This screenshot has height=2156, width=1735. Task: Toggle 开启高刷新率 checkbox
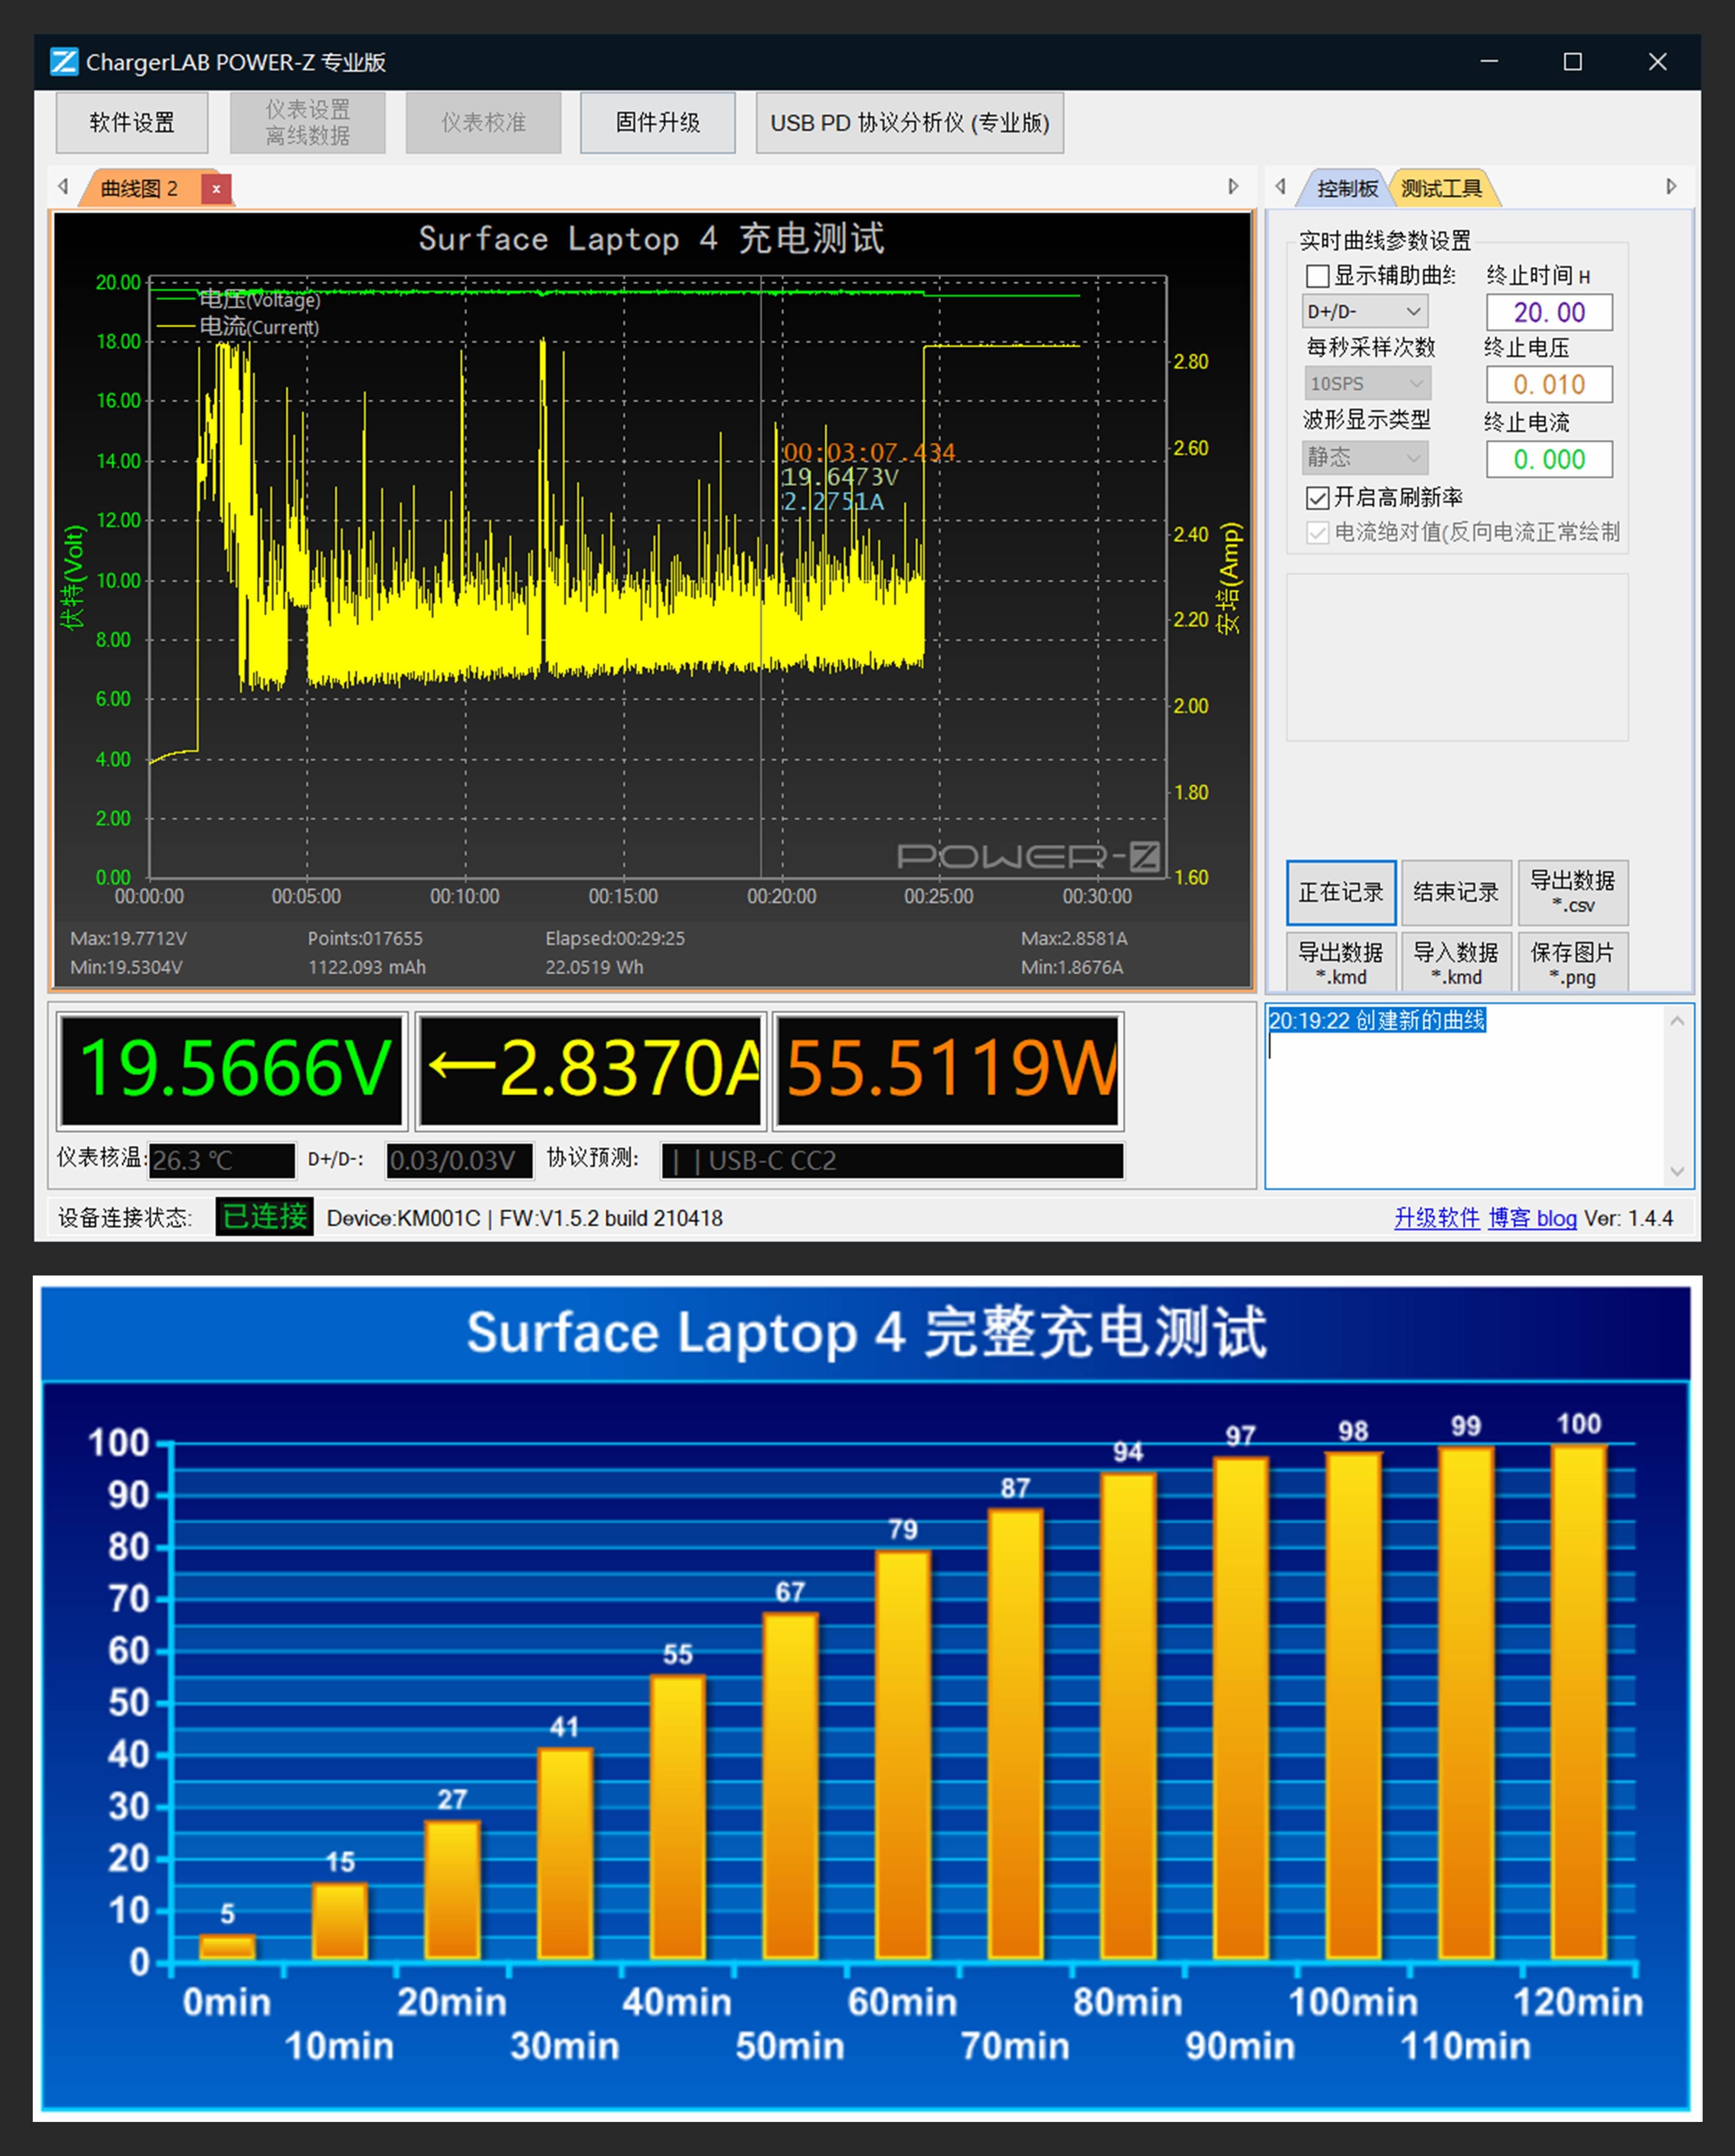point(1318,497)
